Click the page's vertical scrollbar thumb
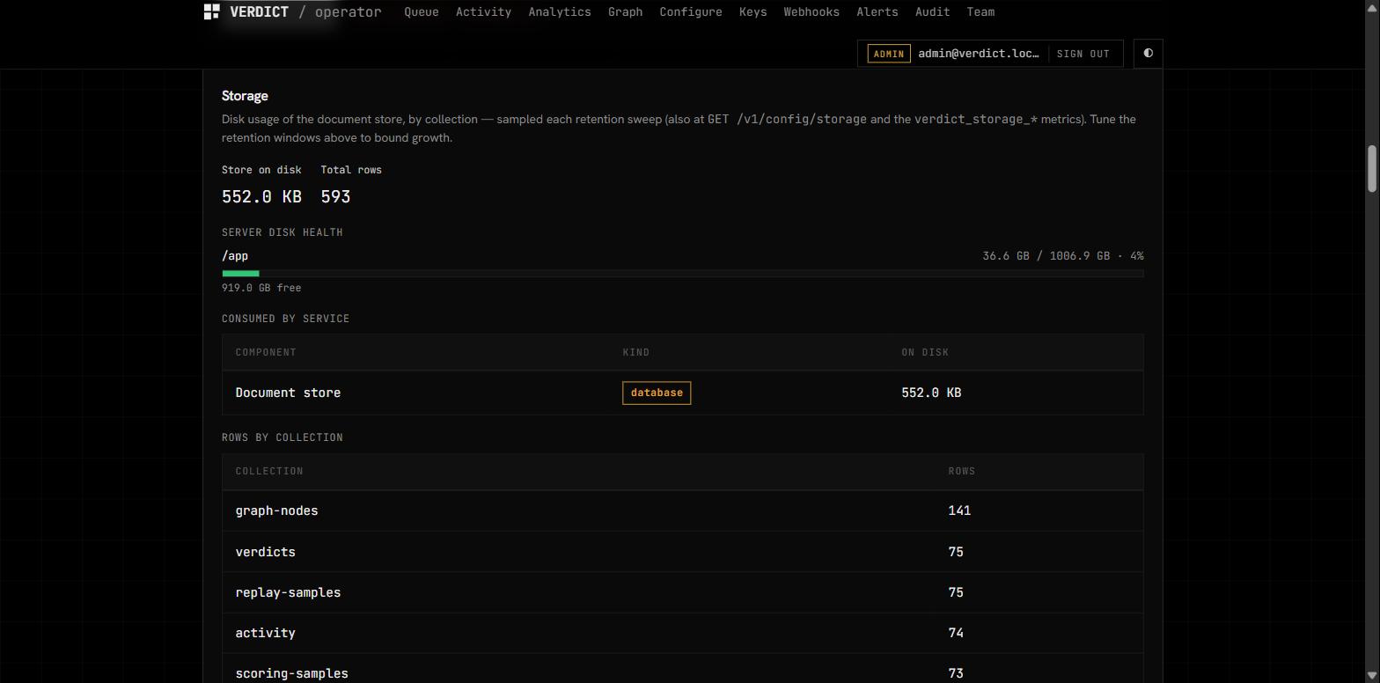The image size is (1380, 683). click(1371, 168)
